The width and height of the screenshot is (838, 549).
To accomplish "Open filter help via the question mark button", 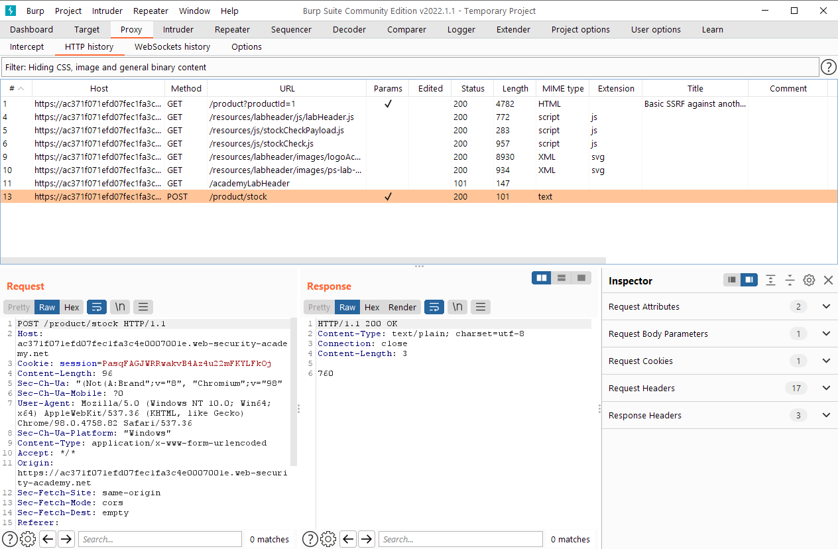I will [x=828, y=67].
